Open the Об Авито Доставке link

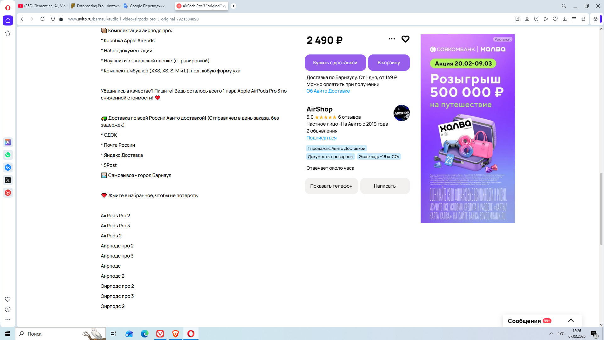click(328, 91)
